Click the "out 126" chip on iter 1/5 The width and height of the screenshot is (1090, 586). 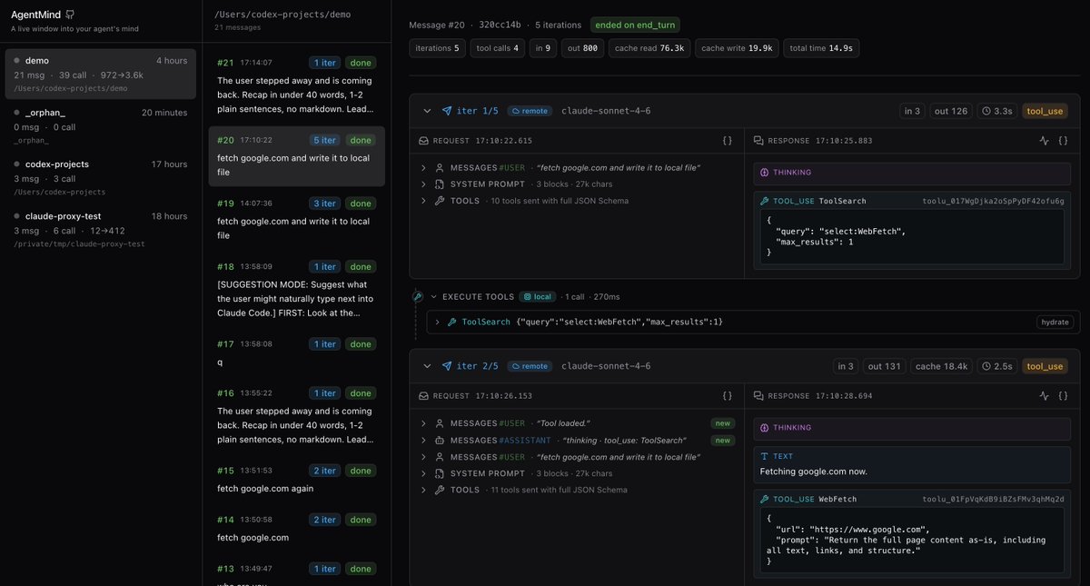point(953,111)
